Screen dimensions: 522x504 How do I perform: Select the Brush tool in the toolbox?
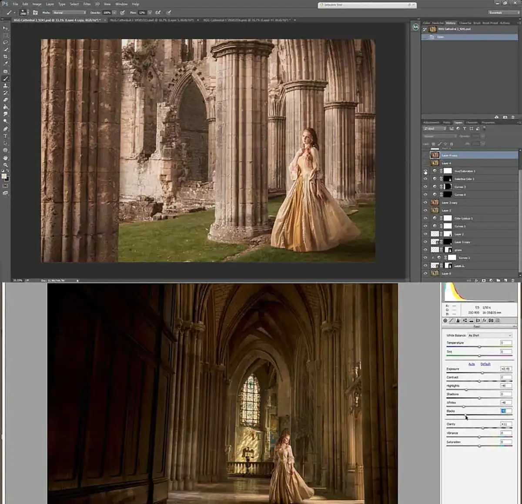pyautogui.click(x=6, y=79)
